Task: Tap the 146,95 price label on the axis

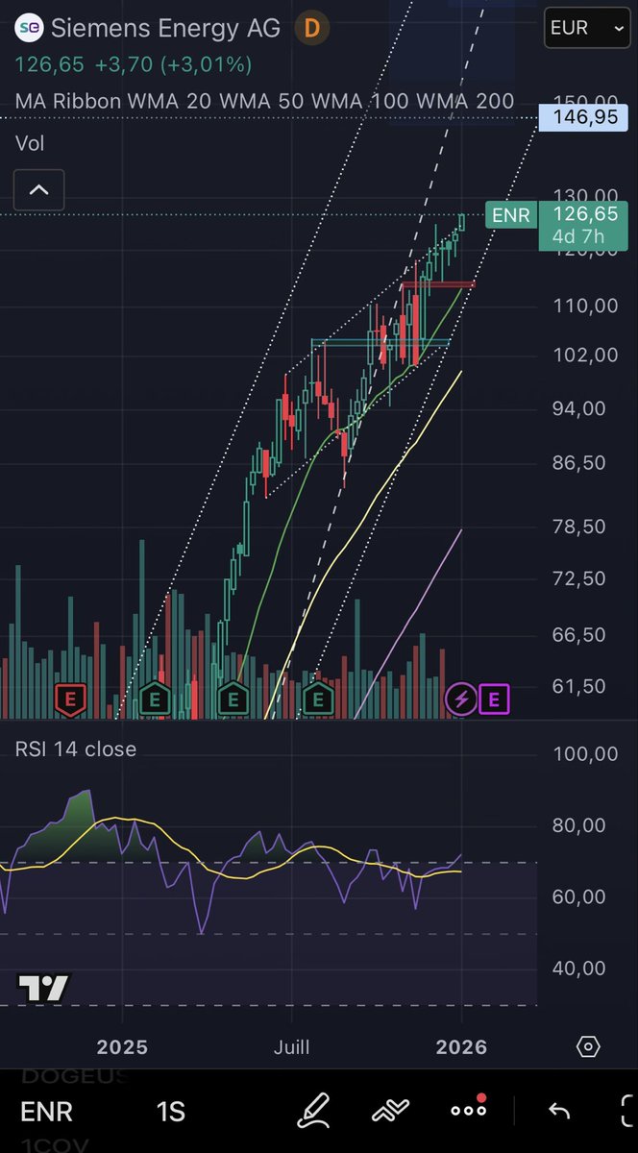Action: (x=584, y=118)
